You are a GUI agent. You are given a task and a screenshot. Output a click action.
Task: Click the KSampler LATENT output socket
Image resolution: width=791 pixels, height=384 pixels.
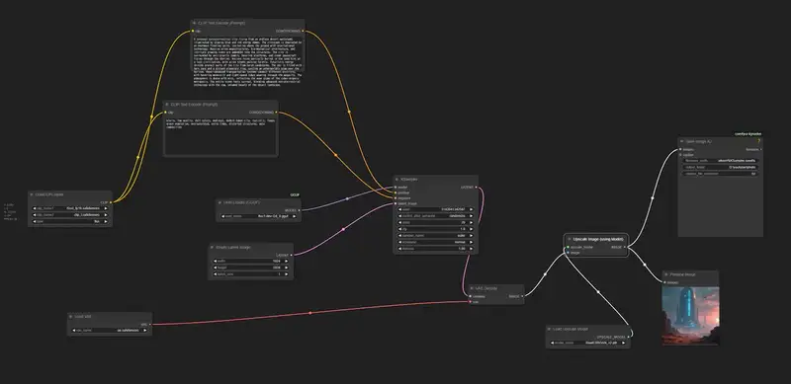(476, 187)
